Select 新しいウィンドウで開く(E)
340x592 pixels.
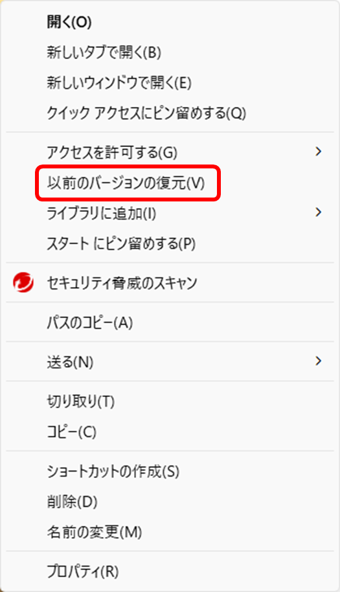[x=170, y=83]
